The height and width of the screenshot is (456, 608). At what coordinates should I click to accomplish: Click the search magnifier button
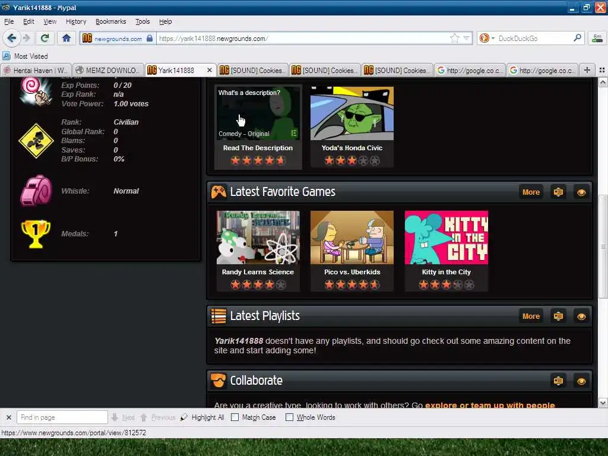(577, 38)
